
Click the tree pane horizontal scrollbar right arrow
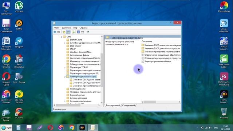99,105
